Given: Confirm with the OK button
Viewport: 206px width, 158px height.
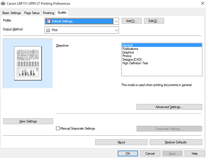Looking at the screenshot, I should tap(128, 153).
